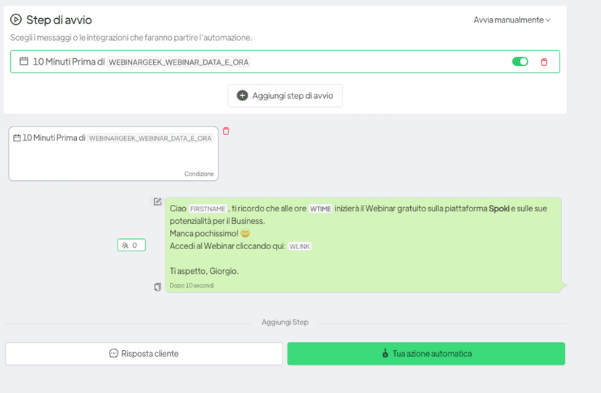Click the Risposta cliente button
Viewport: 601px width, 393px height.
coord(144,354)
